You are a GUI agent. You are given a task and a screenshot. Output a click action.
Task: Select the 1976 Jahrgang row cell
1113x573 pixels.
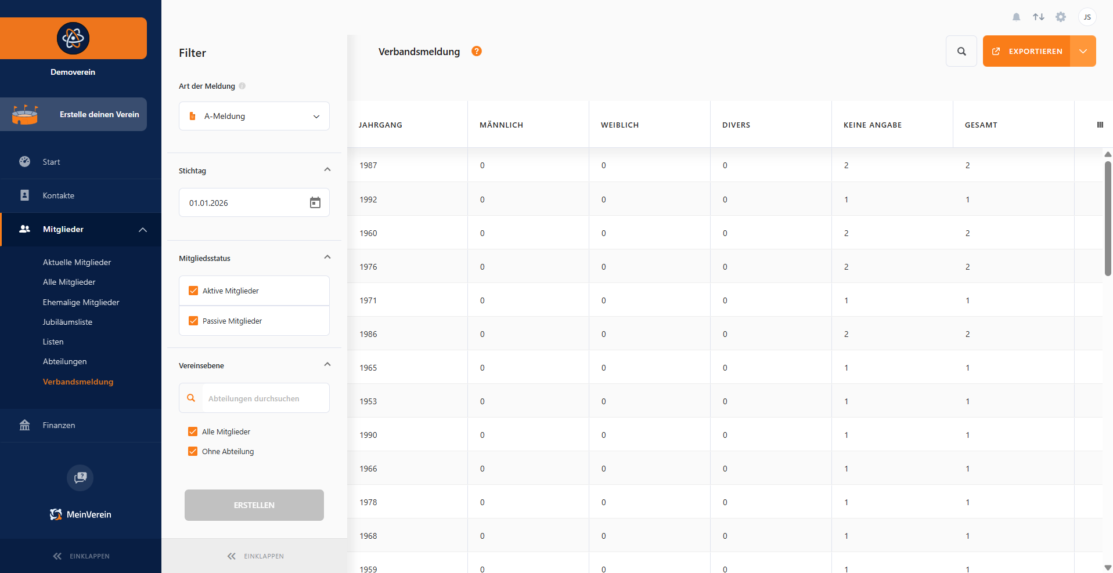click(x=408, y=267)
